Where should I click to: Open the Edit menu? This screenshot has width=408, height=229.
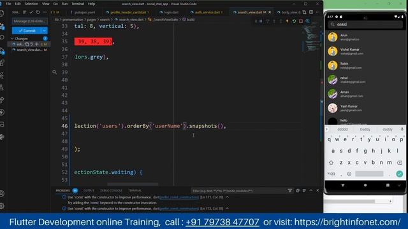tap(18, 4)
